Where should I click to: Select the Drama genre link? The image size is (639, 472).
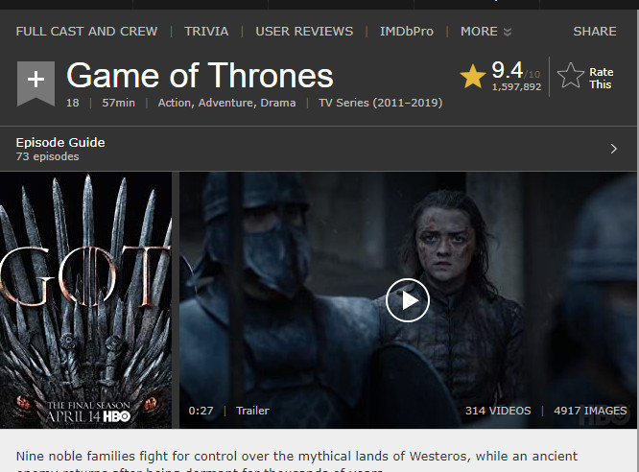(276, 103)
